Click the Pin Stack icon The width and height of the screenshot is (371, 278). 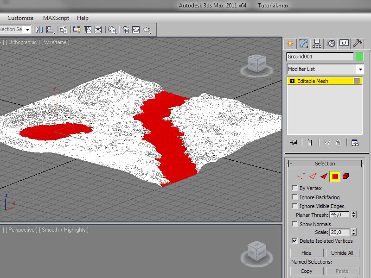[x=294, y=143]
